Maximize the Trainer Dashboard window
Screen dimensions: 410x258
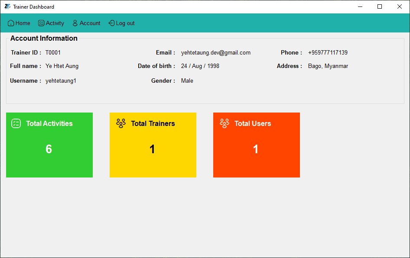[x=380, y=6]
